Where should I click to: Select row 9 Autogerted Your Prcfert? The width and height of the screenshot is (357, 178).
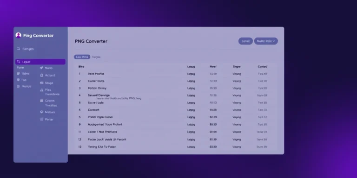(176, 124)
